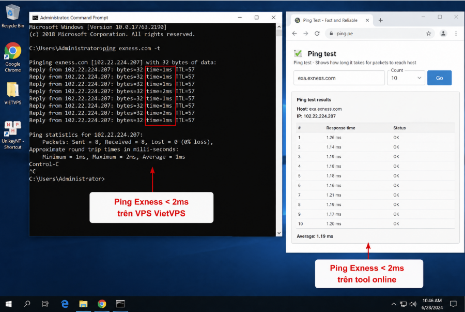Go back in the Chrome window
Screen dimensions: 465x312
294,34
